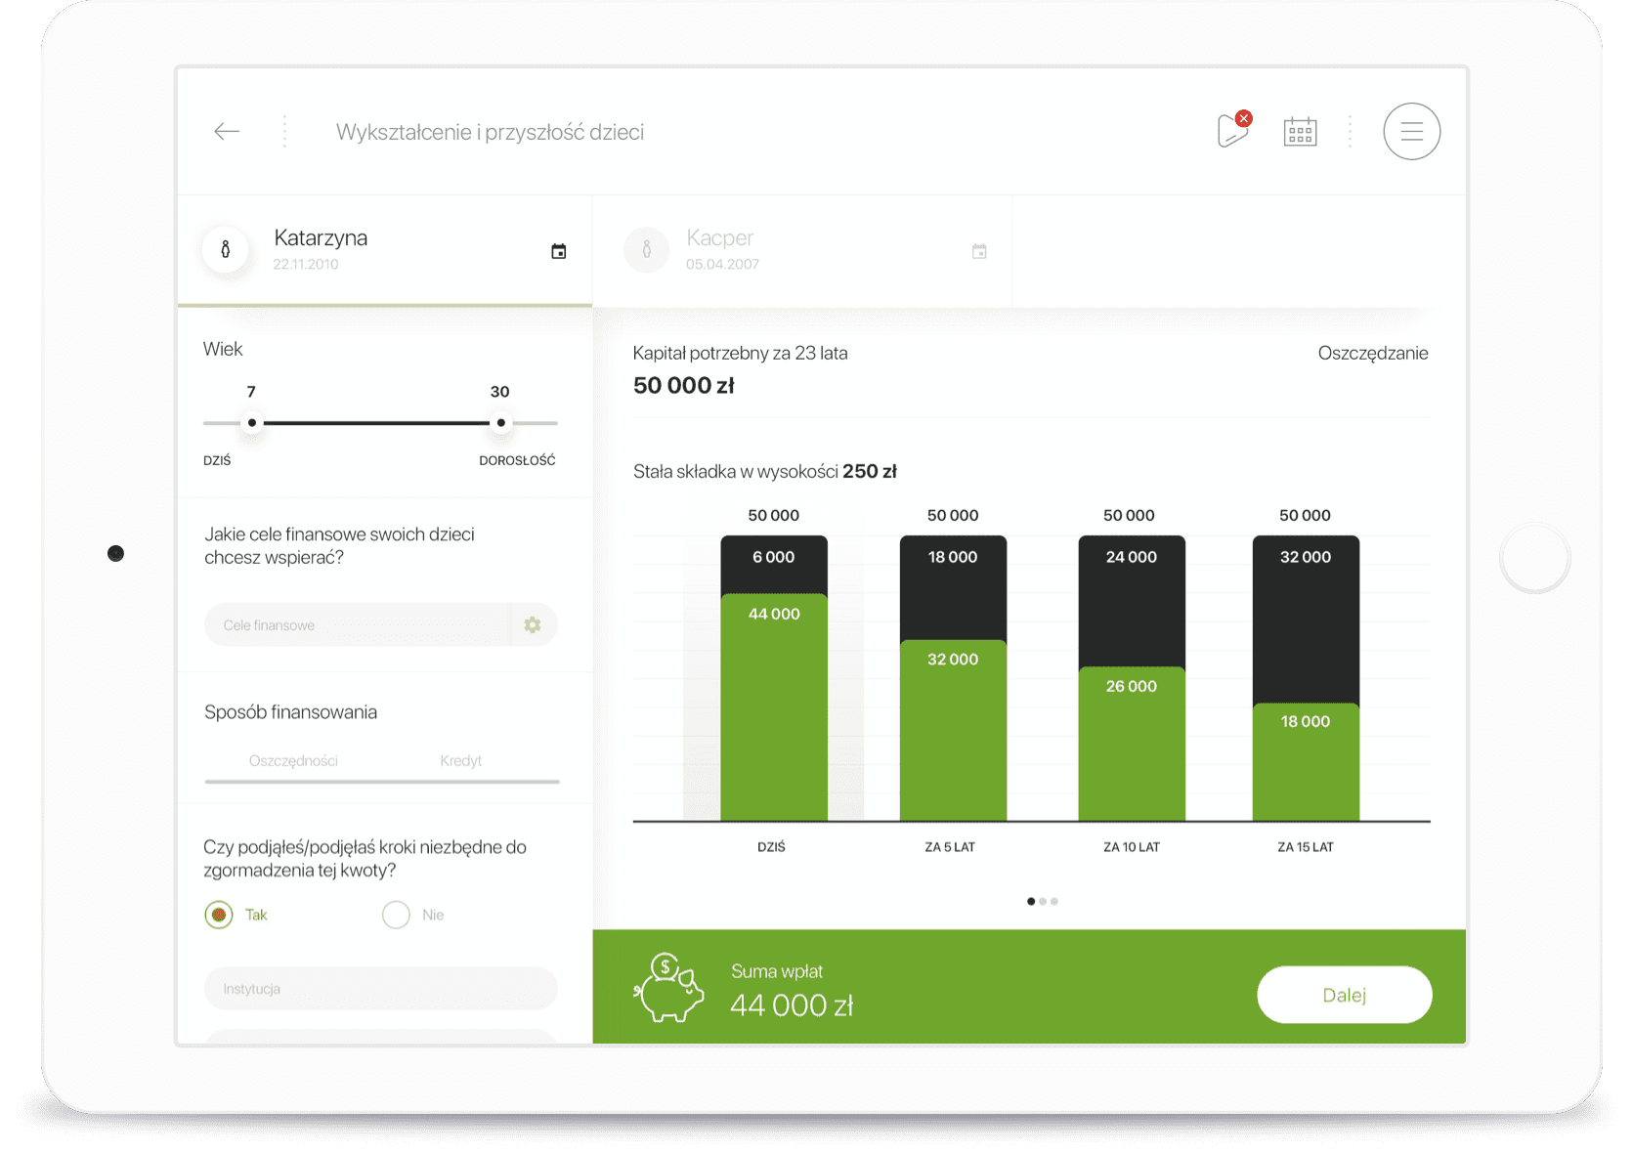Click the DOROSŁOŚĆ slider label

tap(517, 460)
